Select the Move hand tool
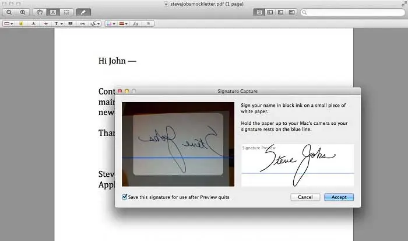Image resolution: width=408 pixels, height=241 pixels. (40, 12)
